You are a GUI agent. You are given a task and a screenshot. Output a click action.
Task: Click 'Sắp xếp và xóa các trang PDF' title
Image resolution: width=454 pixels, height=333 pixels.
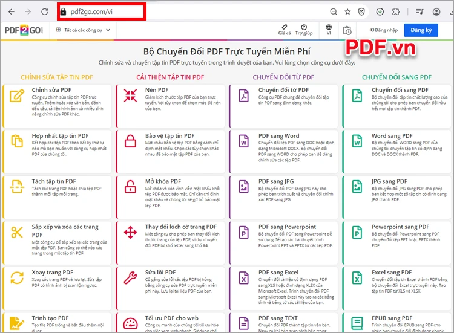point(65,231)
